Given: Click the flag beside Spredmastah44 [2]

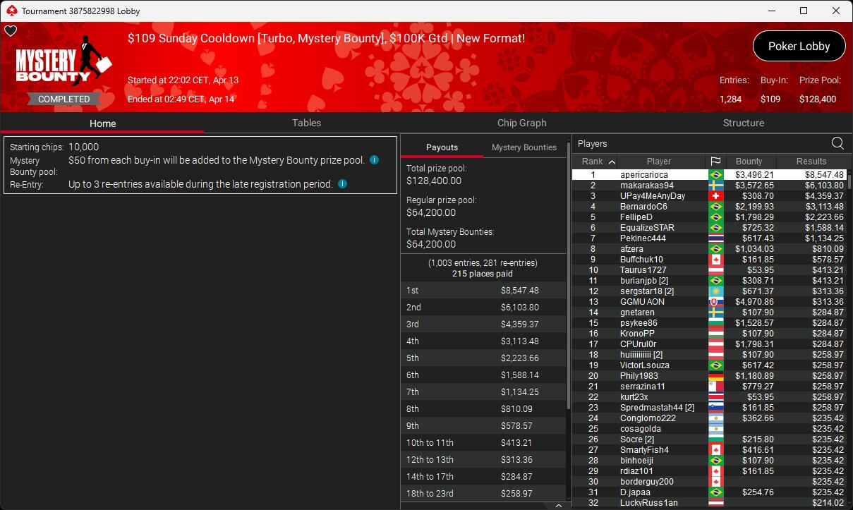Looking at the screenshot, I should [715, 408].
